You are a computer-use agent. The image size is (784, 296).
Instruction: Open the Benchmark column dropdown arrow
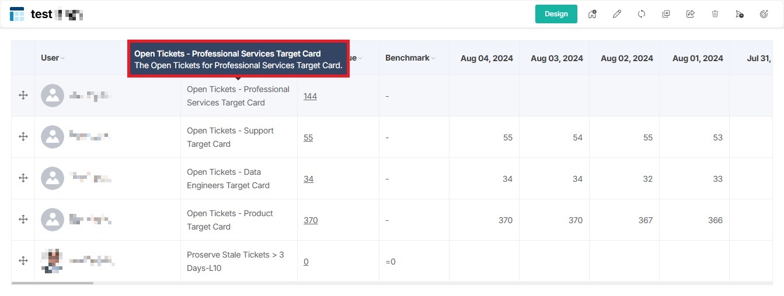pos(433,58)
